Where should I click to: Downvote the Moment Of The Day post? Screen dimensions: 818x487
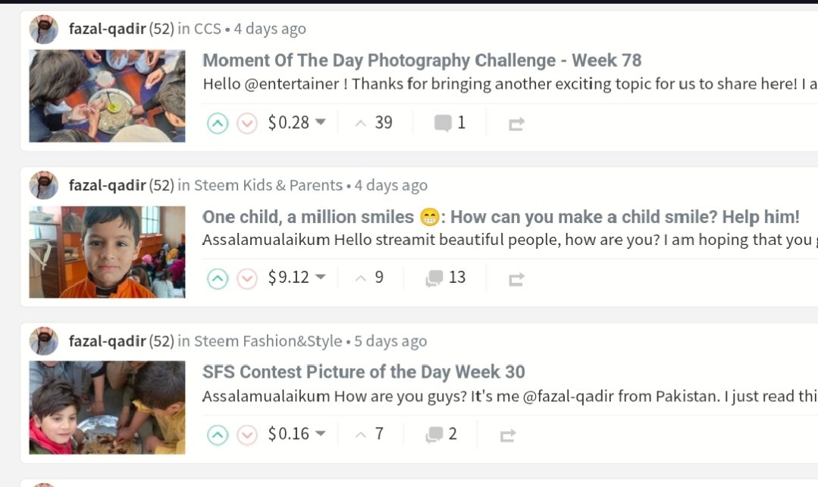(x=247, y=123)
